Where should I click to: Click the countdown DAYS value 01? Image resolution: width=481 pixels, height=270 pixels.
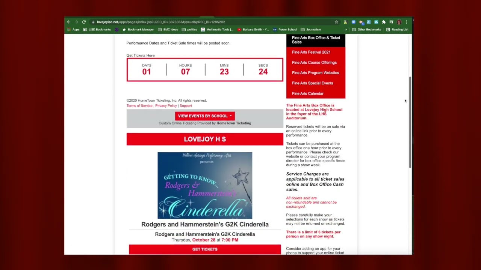coord(147,72)
